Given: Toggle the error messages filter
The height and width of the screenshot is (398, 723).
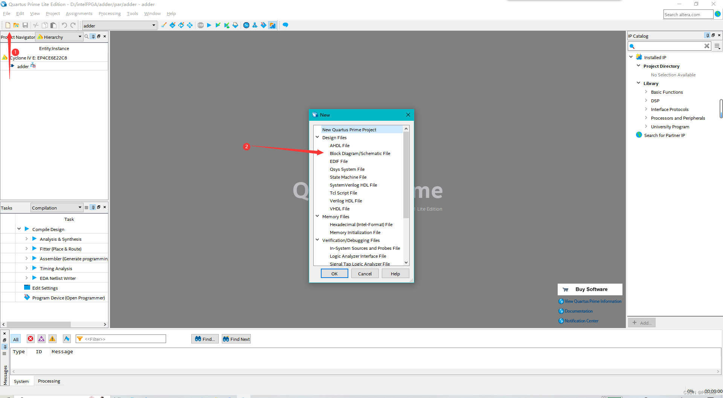Looking at the screenshot, I should click(x=31, y=339).
